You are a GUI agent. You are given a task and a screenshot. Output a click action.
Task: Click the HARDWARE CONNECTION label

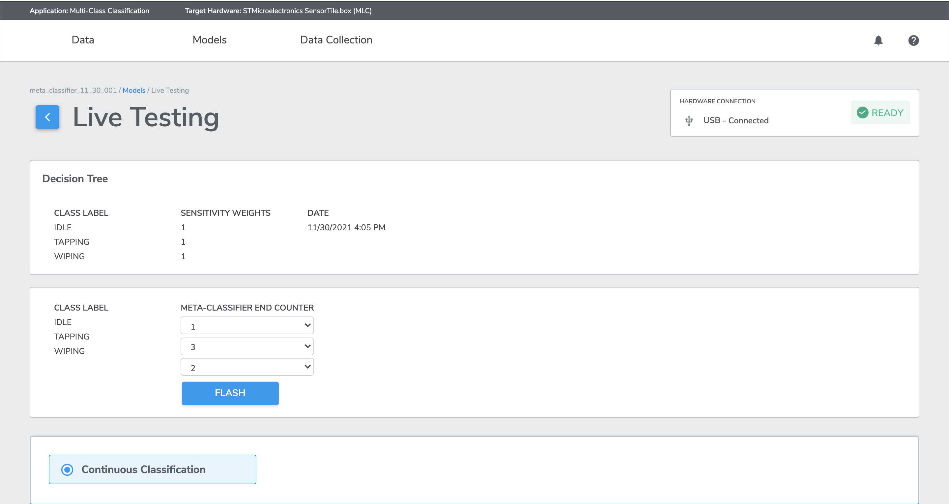(717, 101)
